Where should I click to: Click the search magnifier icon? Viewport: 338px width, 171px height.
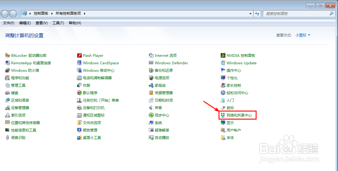pos(331,13)
